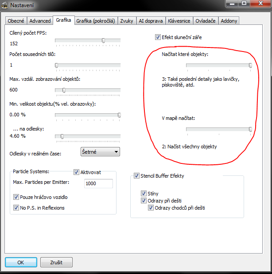Image resolution: width=272 pixels, height=274 pixels.
Task: Toggle No P.S. in Reflexions checkbox
Action: point(16,207)
